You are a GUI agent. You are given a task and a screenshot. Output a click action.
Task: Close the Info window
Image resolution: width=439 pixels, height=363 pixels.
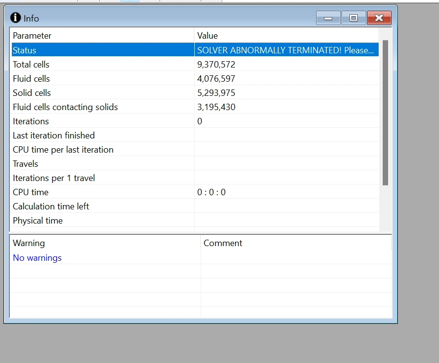pos(379,18)
